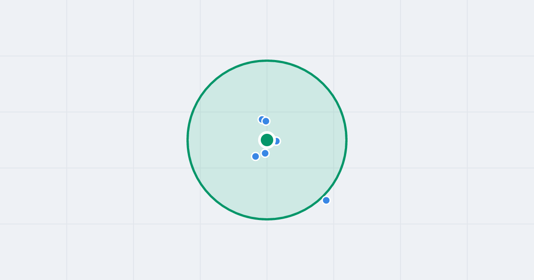Click the vertical grid line below the circle
This screenshot has height=280, width=534.
[267, 250]
